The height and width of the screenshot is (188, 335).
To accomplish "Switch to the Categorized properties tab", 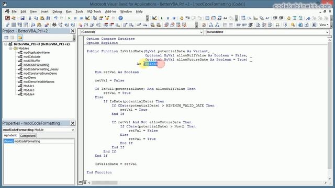I will click(x=28, y=136).
